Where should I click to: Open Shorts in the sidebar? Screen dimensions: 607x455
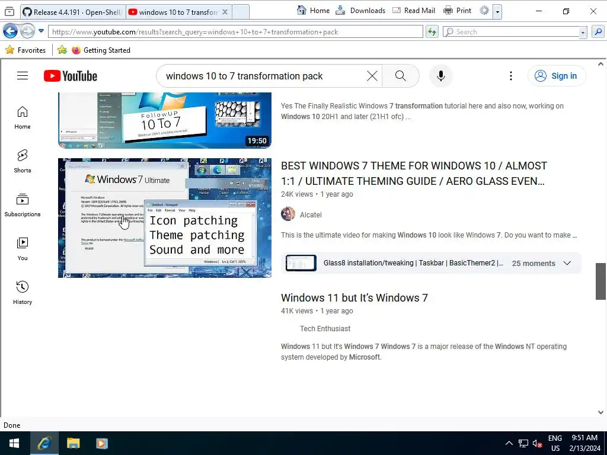click(x=23, y=161)
